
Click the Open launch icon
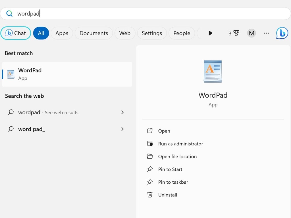(150, 131)
